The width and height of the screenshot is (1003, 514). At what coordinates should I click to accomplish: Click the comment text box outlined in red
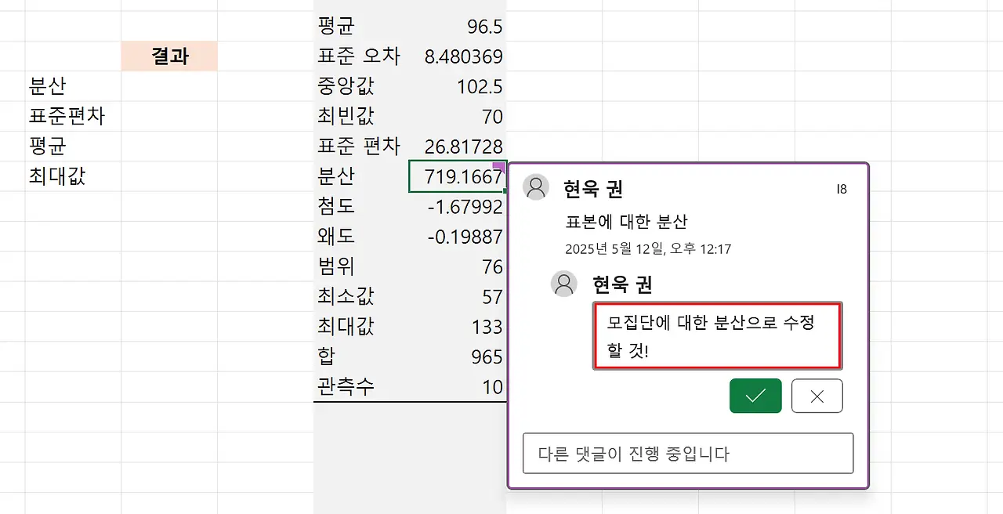(x=717, y=335)
